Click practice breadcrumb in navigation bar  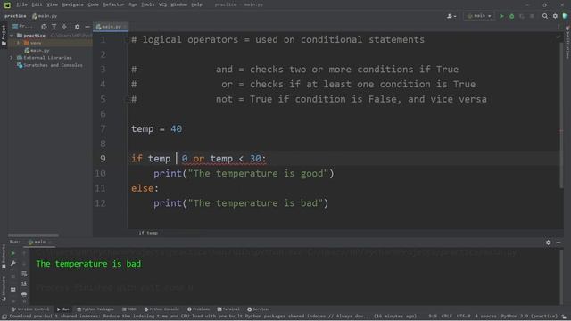[x=15, y=16]
